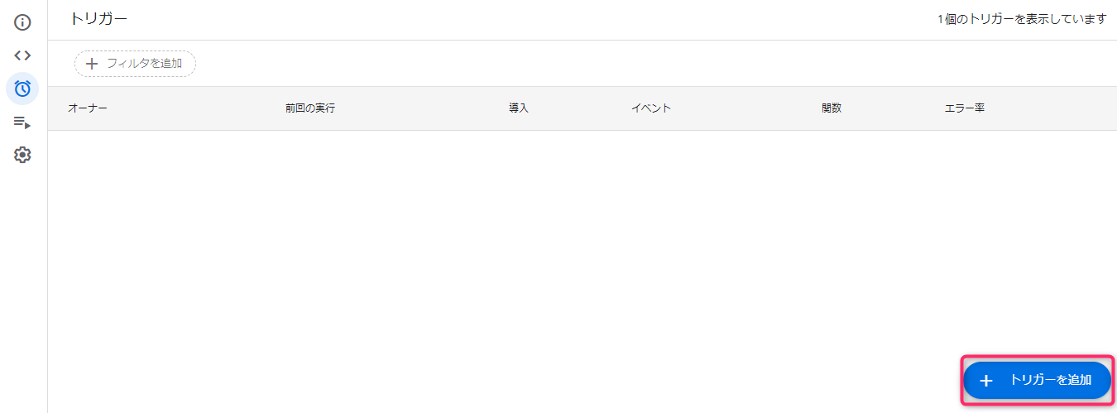Click the 導入 column header
Viewport: 1117px width, 413px height.
point(519,108)
